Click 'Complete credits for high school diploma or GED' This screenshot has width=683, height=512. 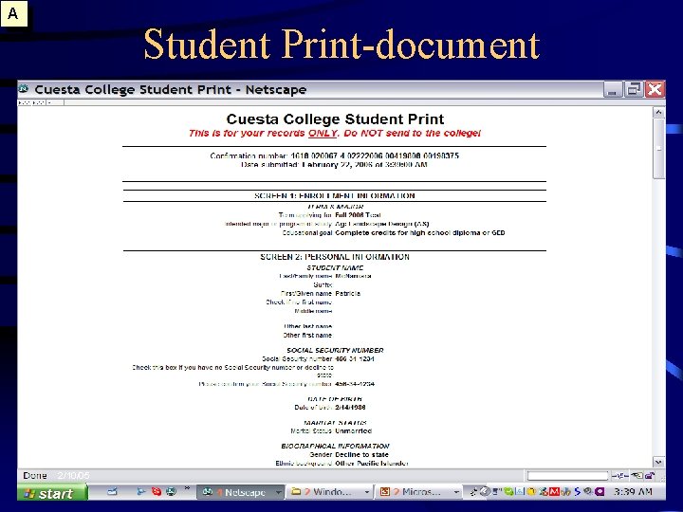[x=420, y=233]
